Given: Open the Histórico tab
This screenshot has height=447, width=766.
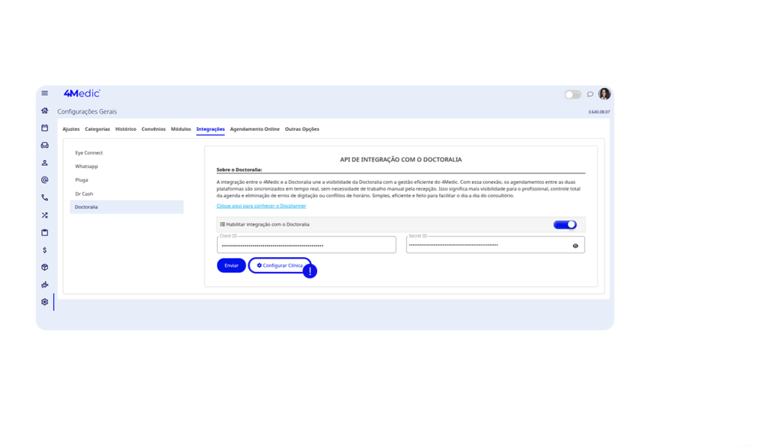Looking at the screenshot, I should click(126, 129).
